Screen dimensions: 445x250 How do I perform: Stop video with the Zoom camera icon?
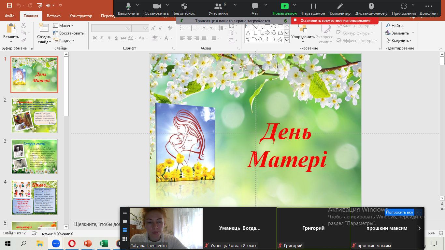point(157,6)
